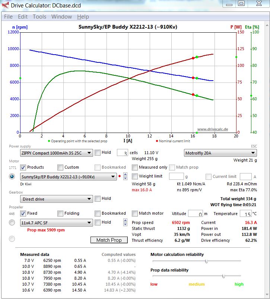
Task: Click the Drive Calculator app icon in title bar
Action: point(6,5)
